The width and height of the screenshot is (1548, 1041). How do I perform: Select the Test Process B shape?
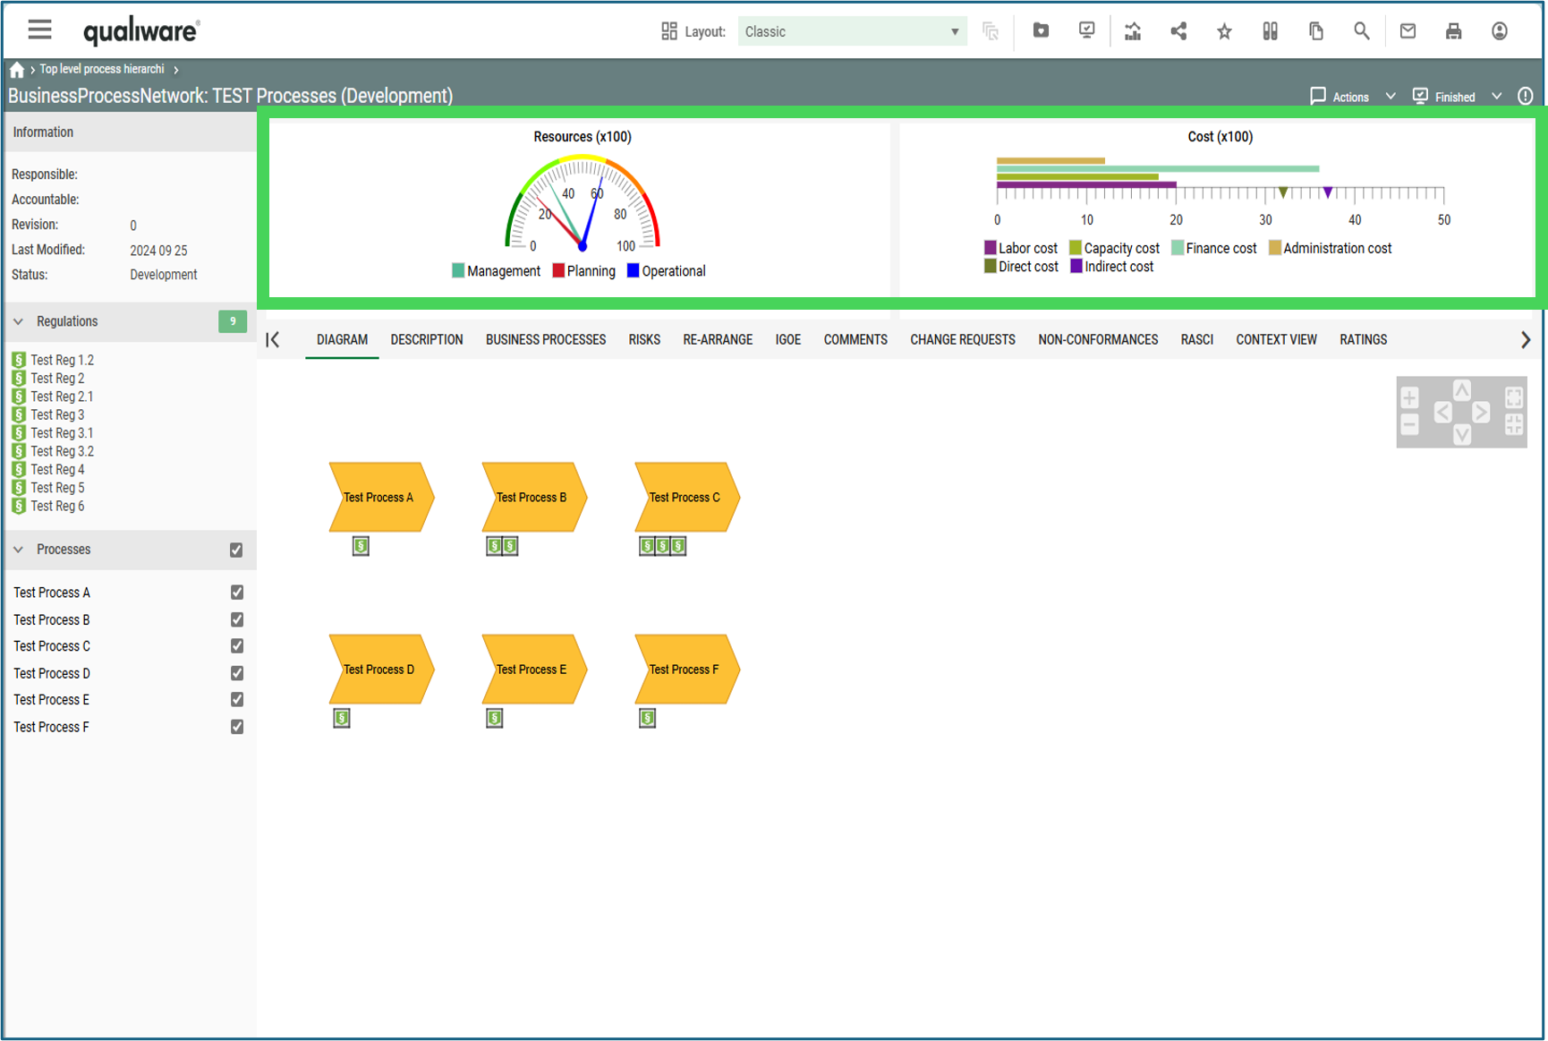tap(533, 497)
